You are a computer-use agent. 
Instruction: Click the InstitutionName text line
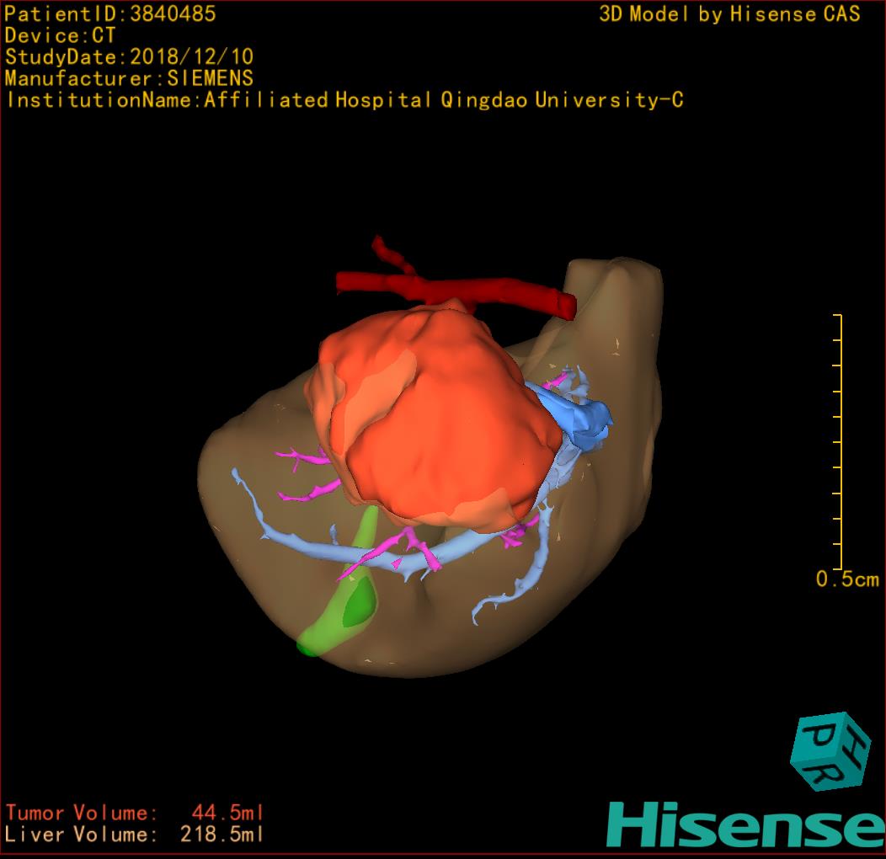point(344,100)
